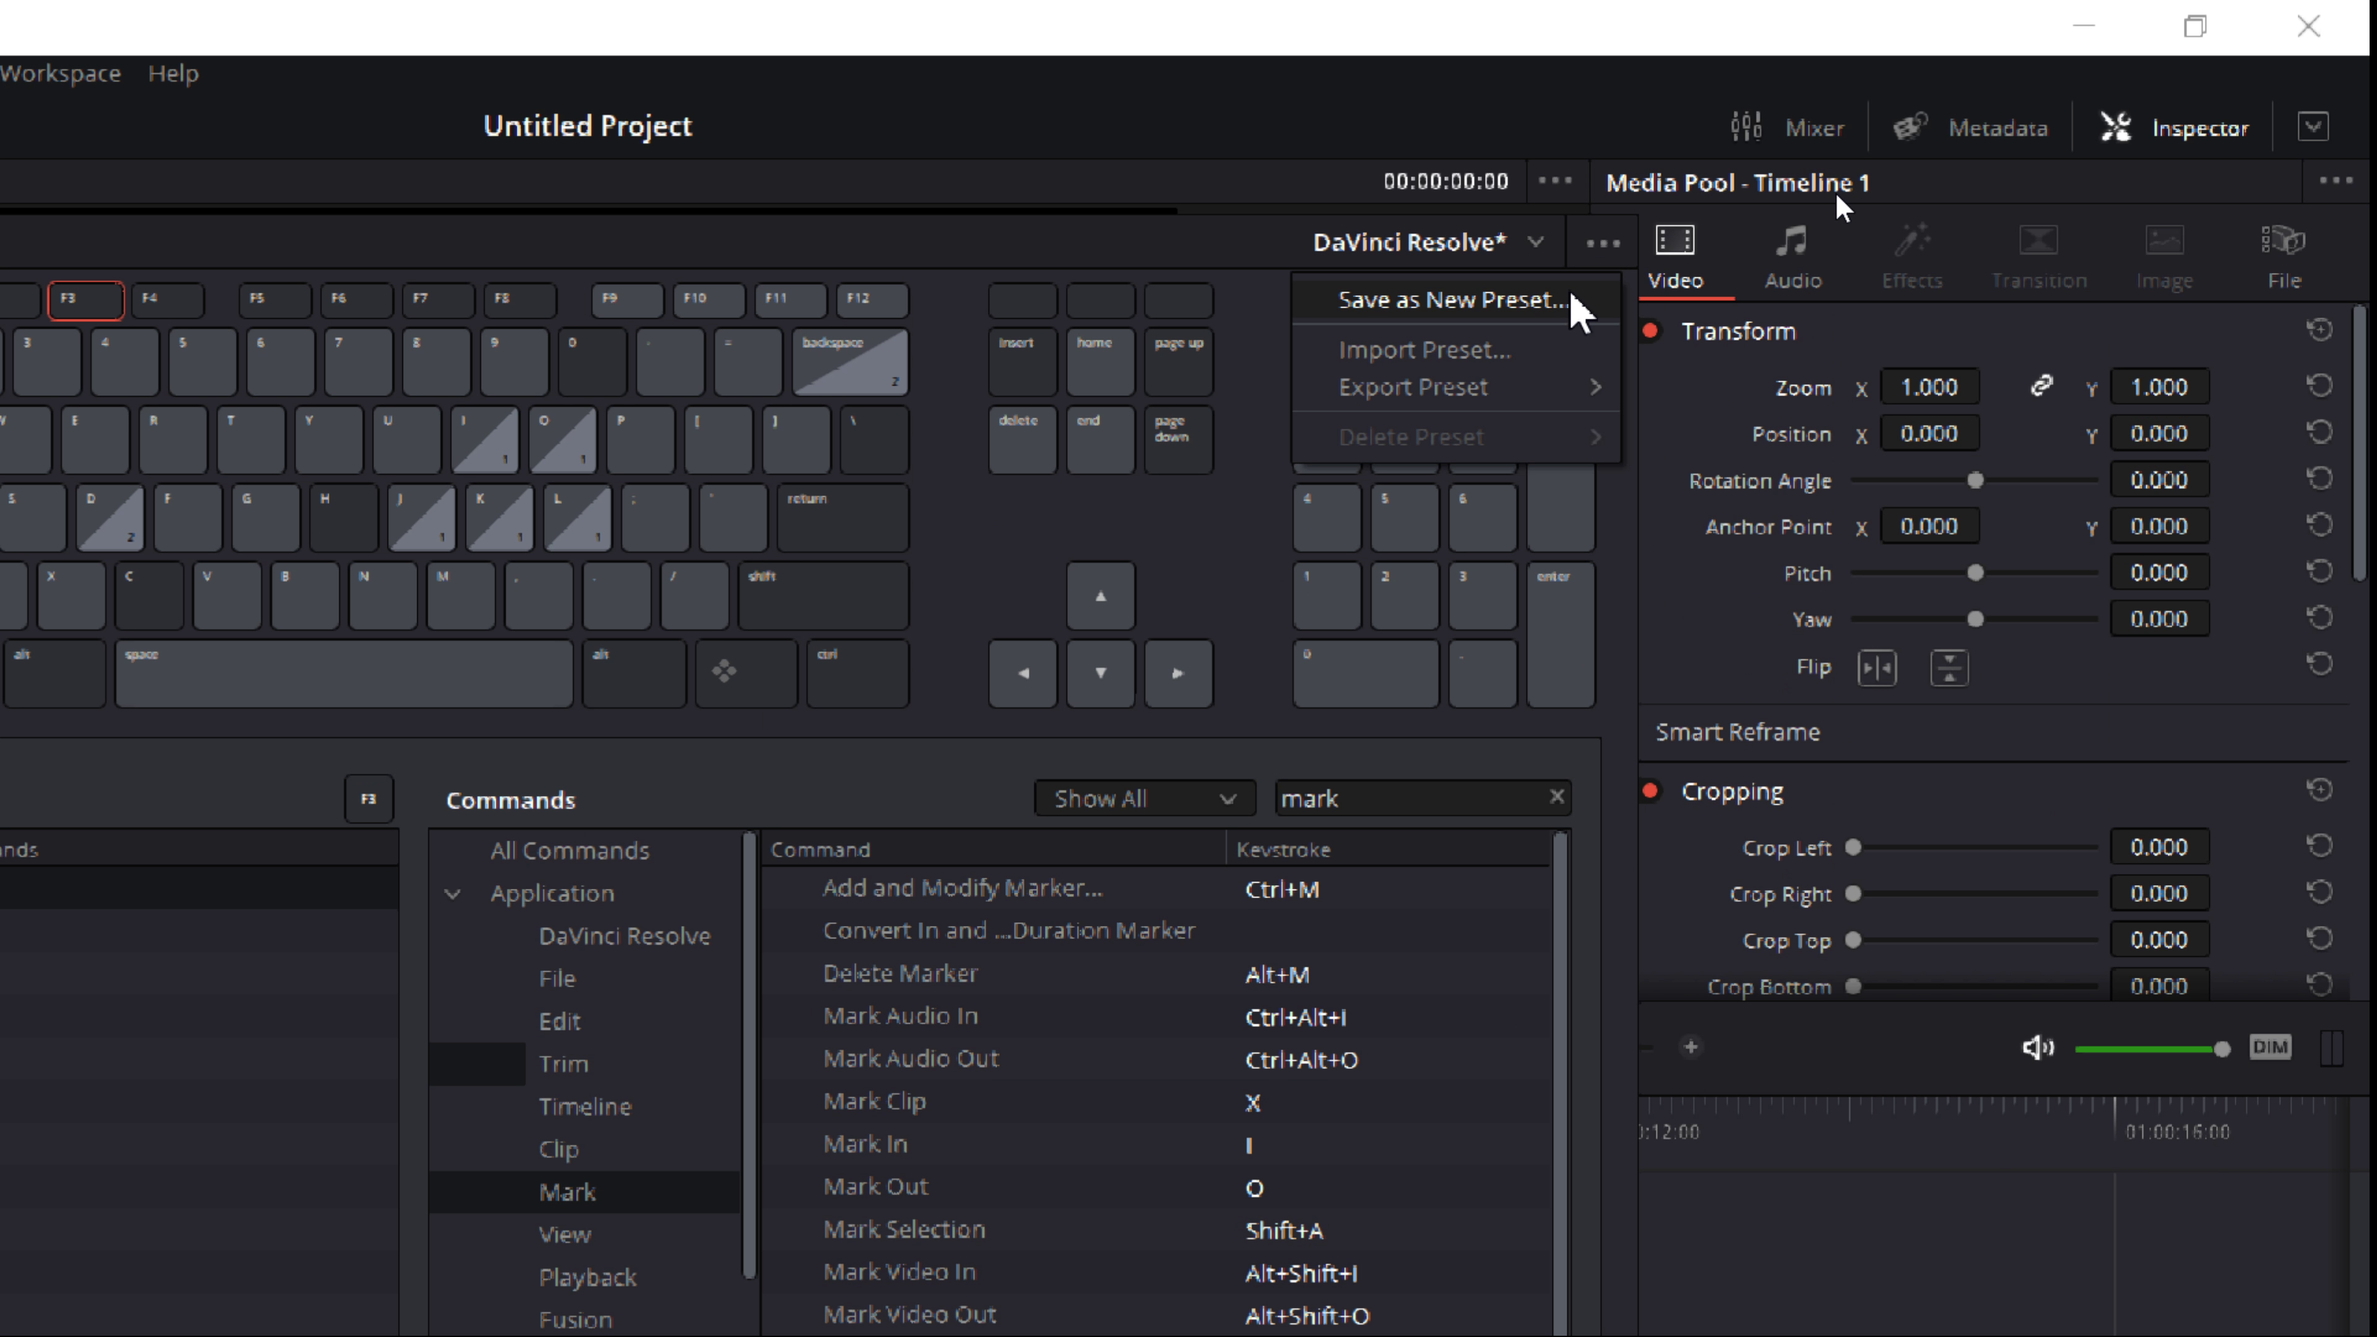This screenshot has height=1337, width=2377.
Task: Click the plus button below Inspector
Action: click(1691, 1046)
